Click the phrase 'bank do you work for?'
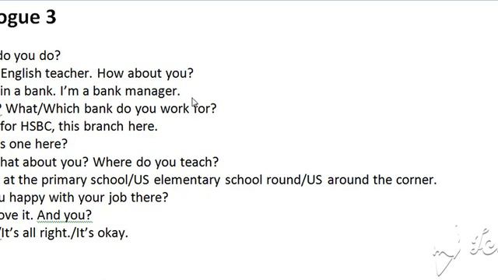Screen dimensions: 498x280 150,109
